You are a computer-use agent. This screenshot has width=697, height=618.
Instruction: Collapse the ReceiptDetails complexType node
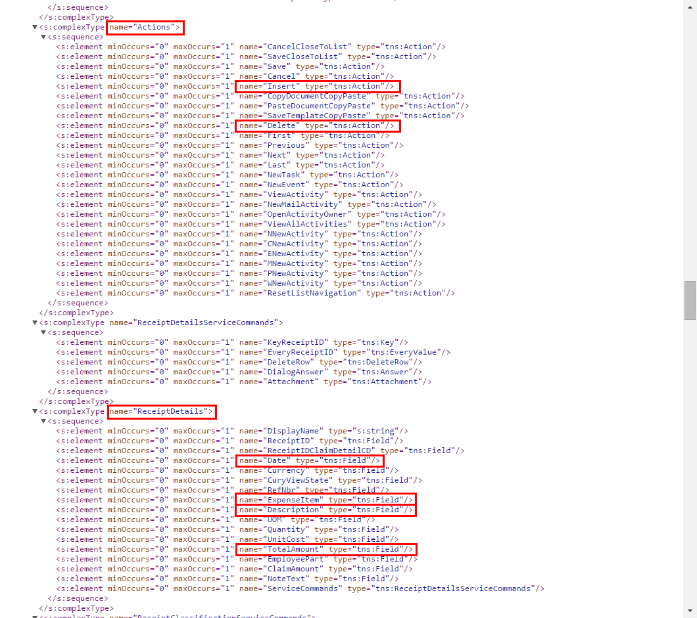35,411
